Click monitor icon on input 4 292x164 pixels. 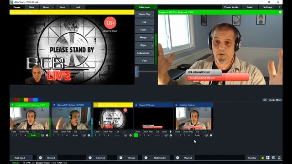[166, 135]
